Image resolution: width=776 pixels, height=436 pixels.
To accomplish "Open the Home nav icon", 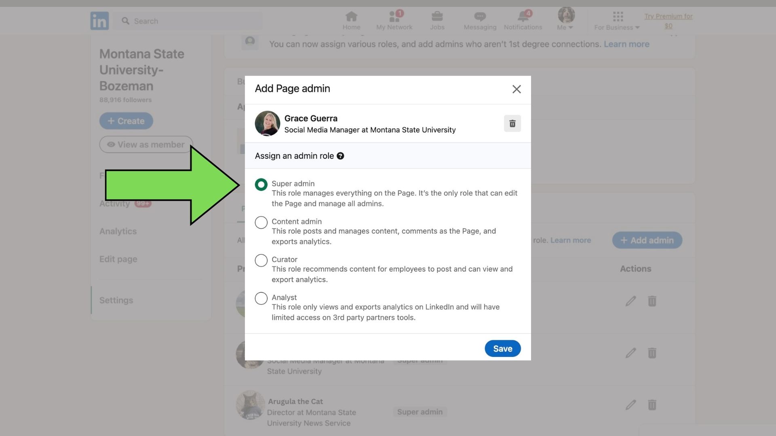I will [x=351, y=21].
